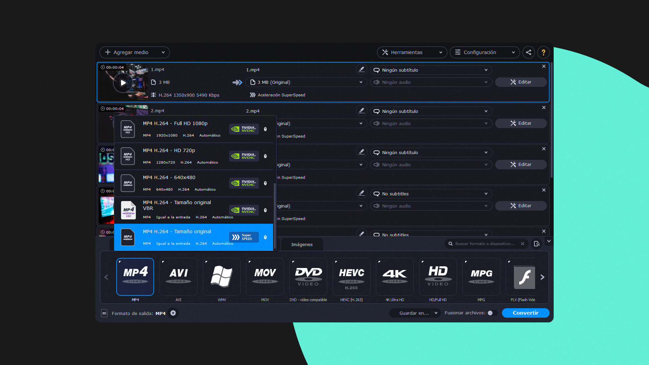Open Ningún subtítulo dropdown for 1.mp4
Screen dimensions: 649x365
431,70
